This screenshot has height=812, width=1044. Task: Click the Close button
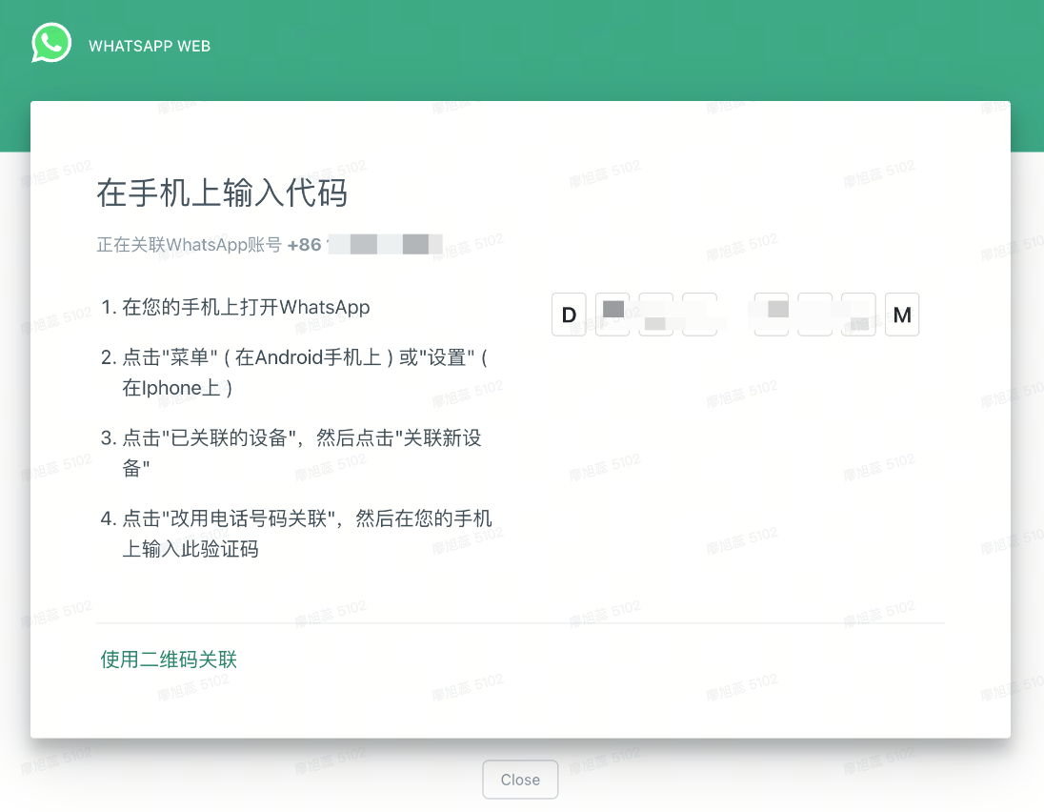pyautogui.click(x=520, y=780)
